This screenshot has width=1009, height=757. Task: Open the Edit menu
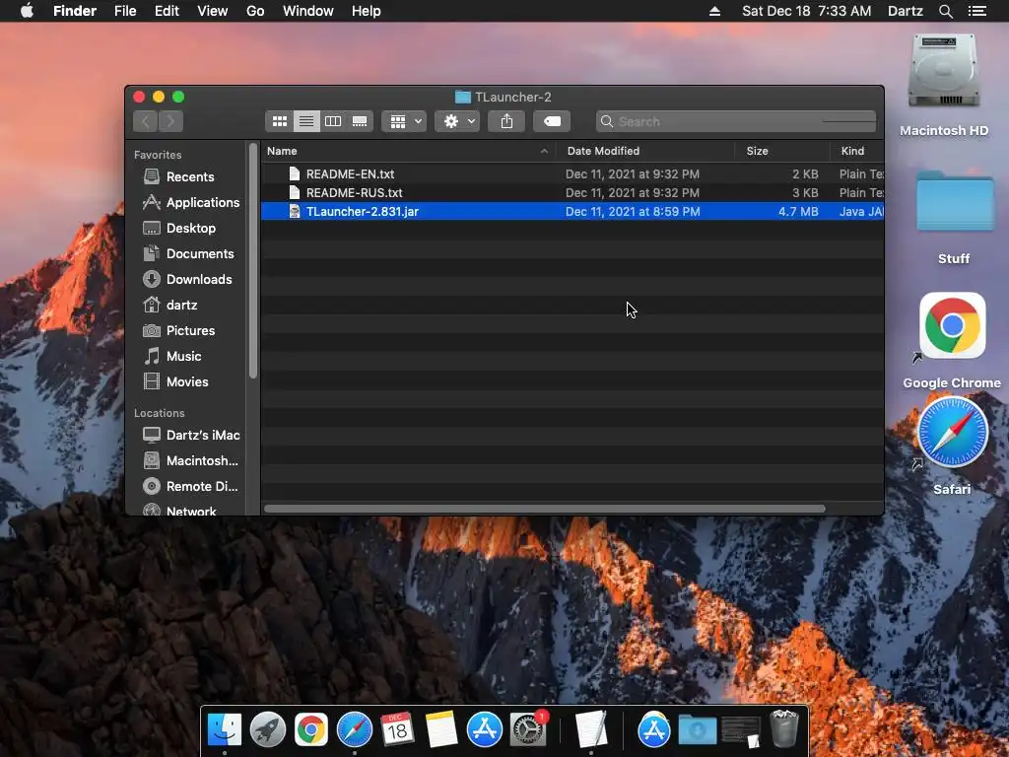coord(167,11)
